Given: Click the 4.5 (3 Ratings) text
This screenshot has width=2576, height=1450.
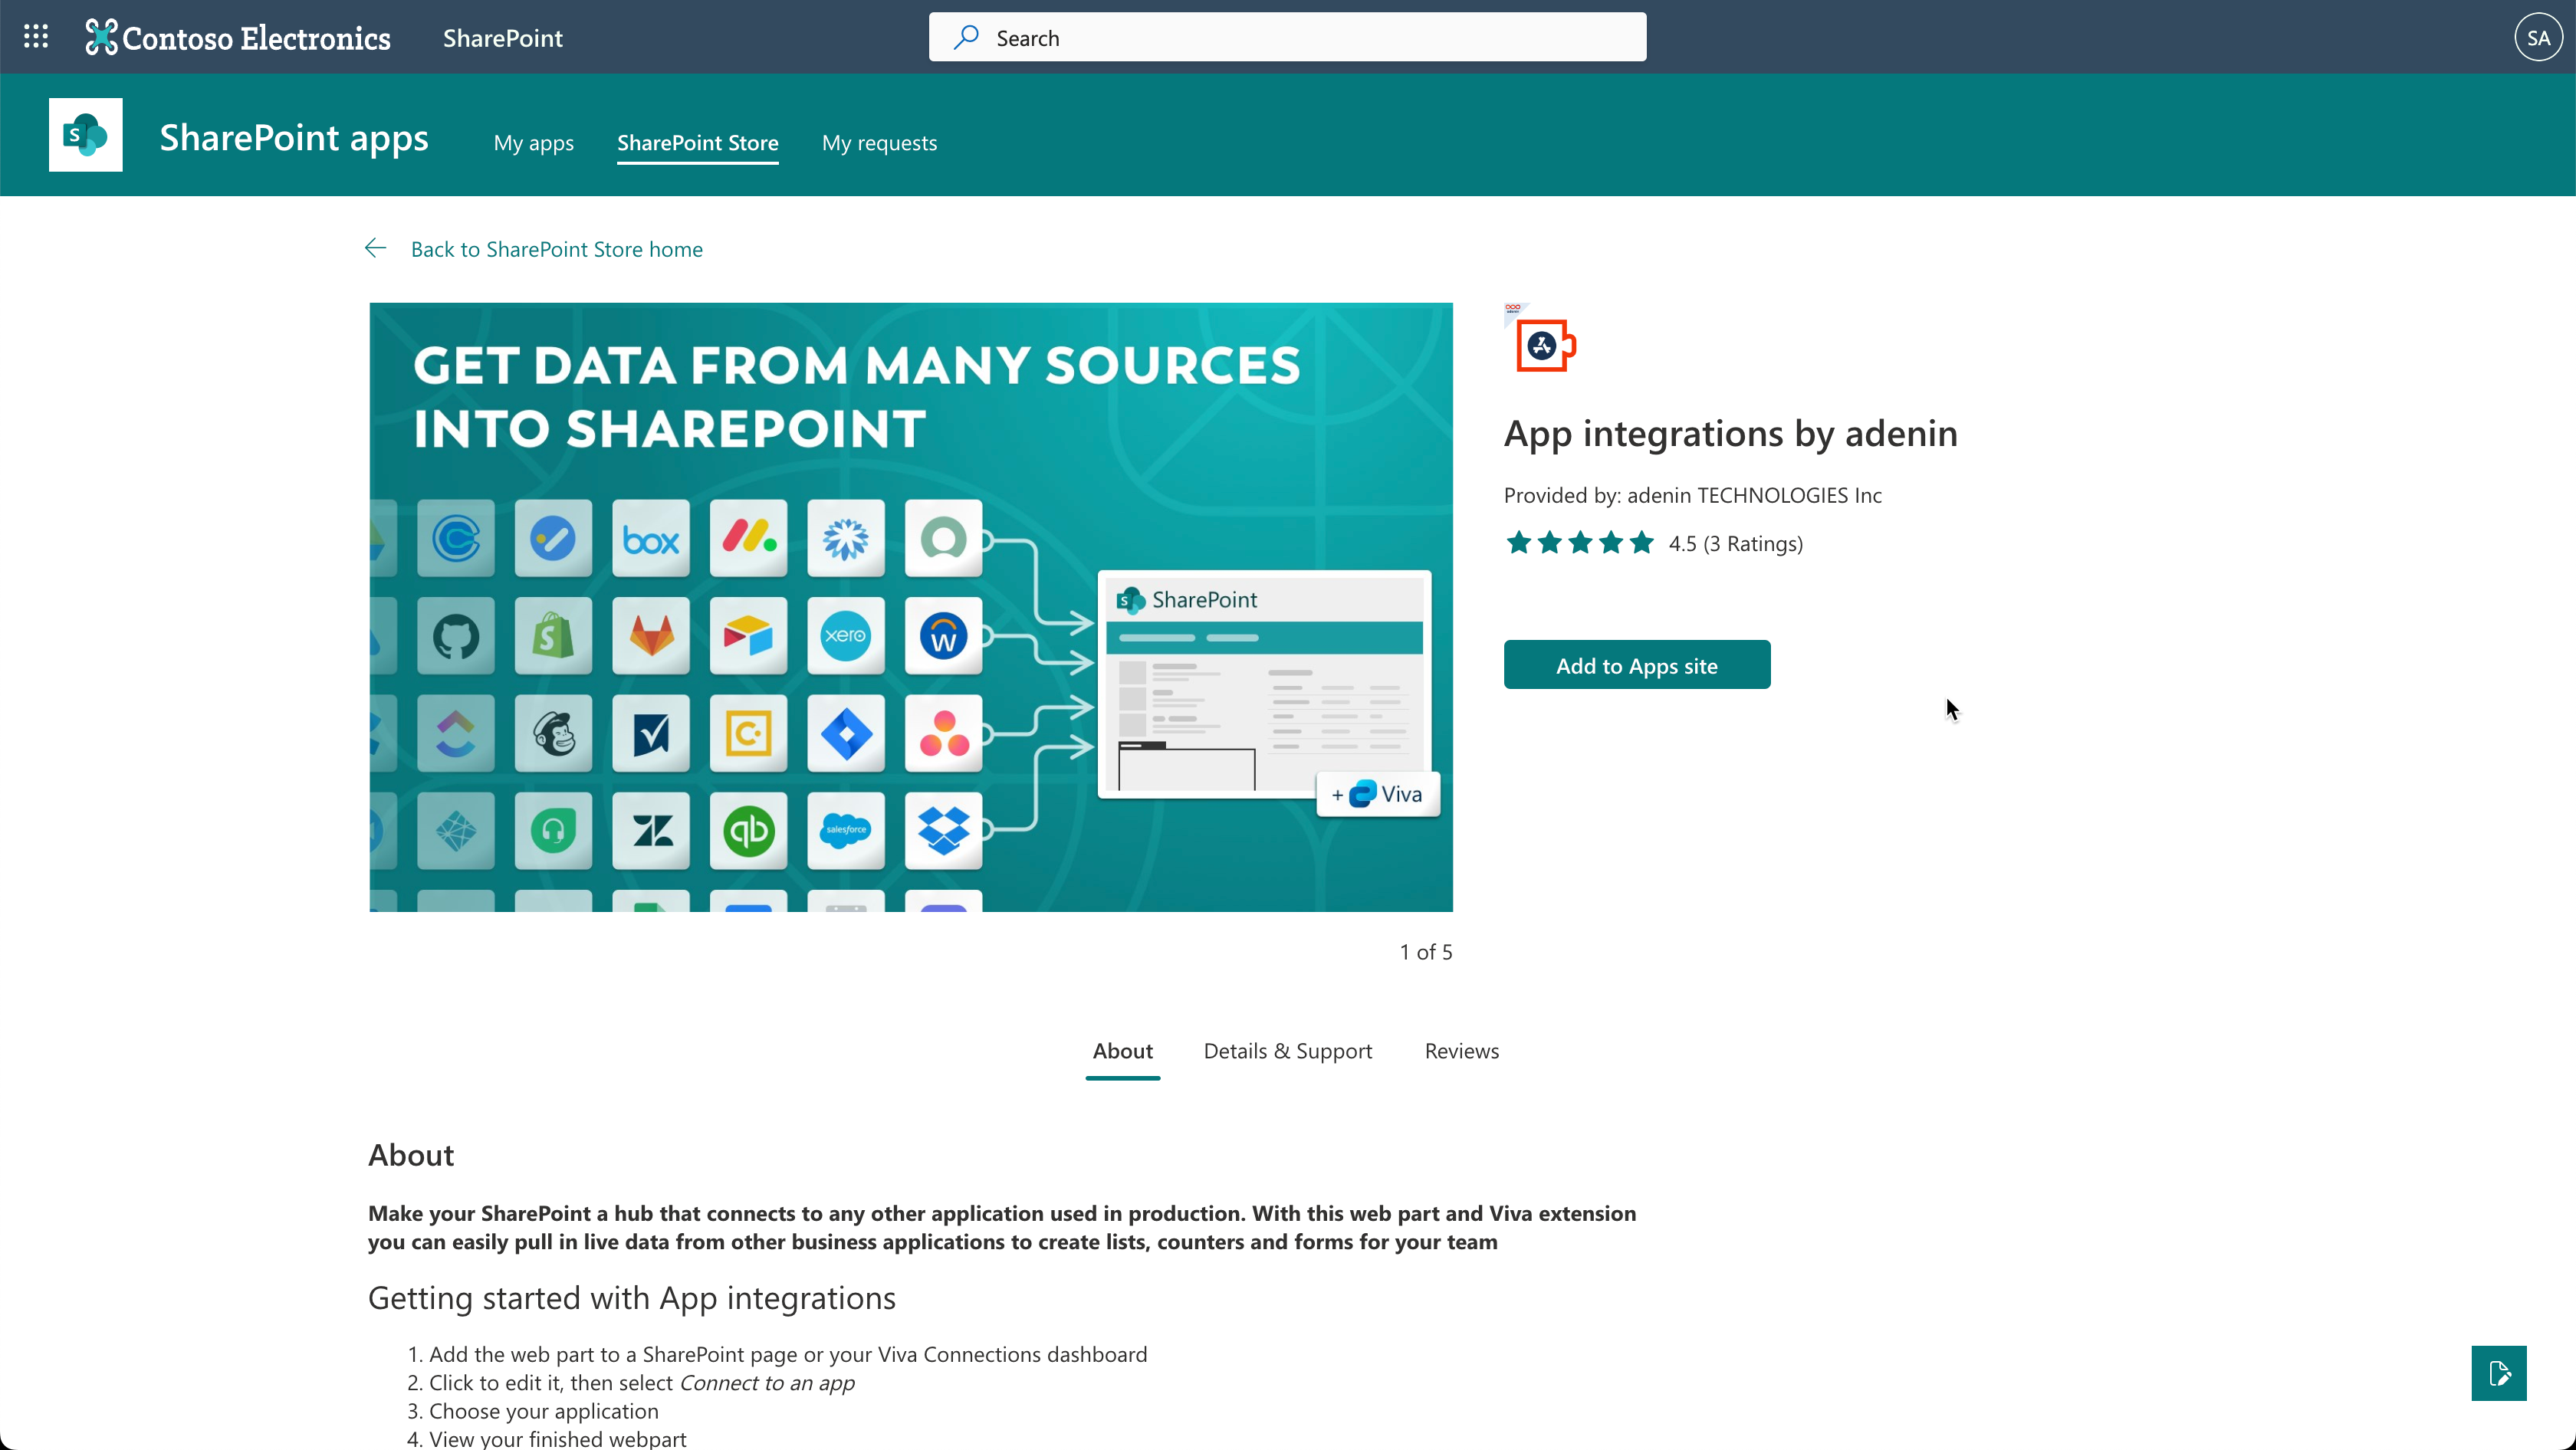Looking at the screenshot, I should click(1736, 543).
